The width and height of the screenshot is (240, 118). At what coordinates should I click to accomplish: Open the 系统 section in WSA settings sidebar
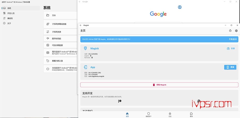pyautogui.click(x=21, y=8)
